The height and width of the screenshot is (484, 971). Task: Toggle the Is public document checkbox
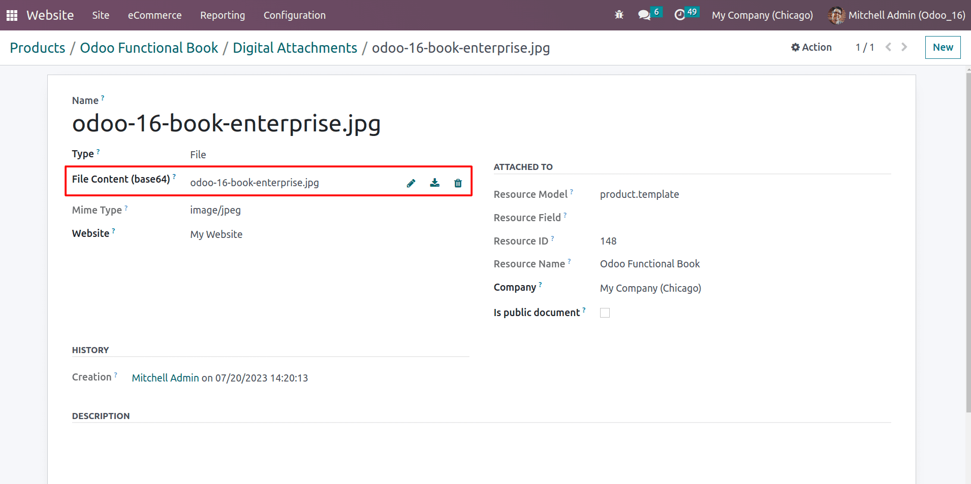[x=605, y=313]
